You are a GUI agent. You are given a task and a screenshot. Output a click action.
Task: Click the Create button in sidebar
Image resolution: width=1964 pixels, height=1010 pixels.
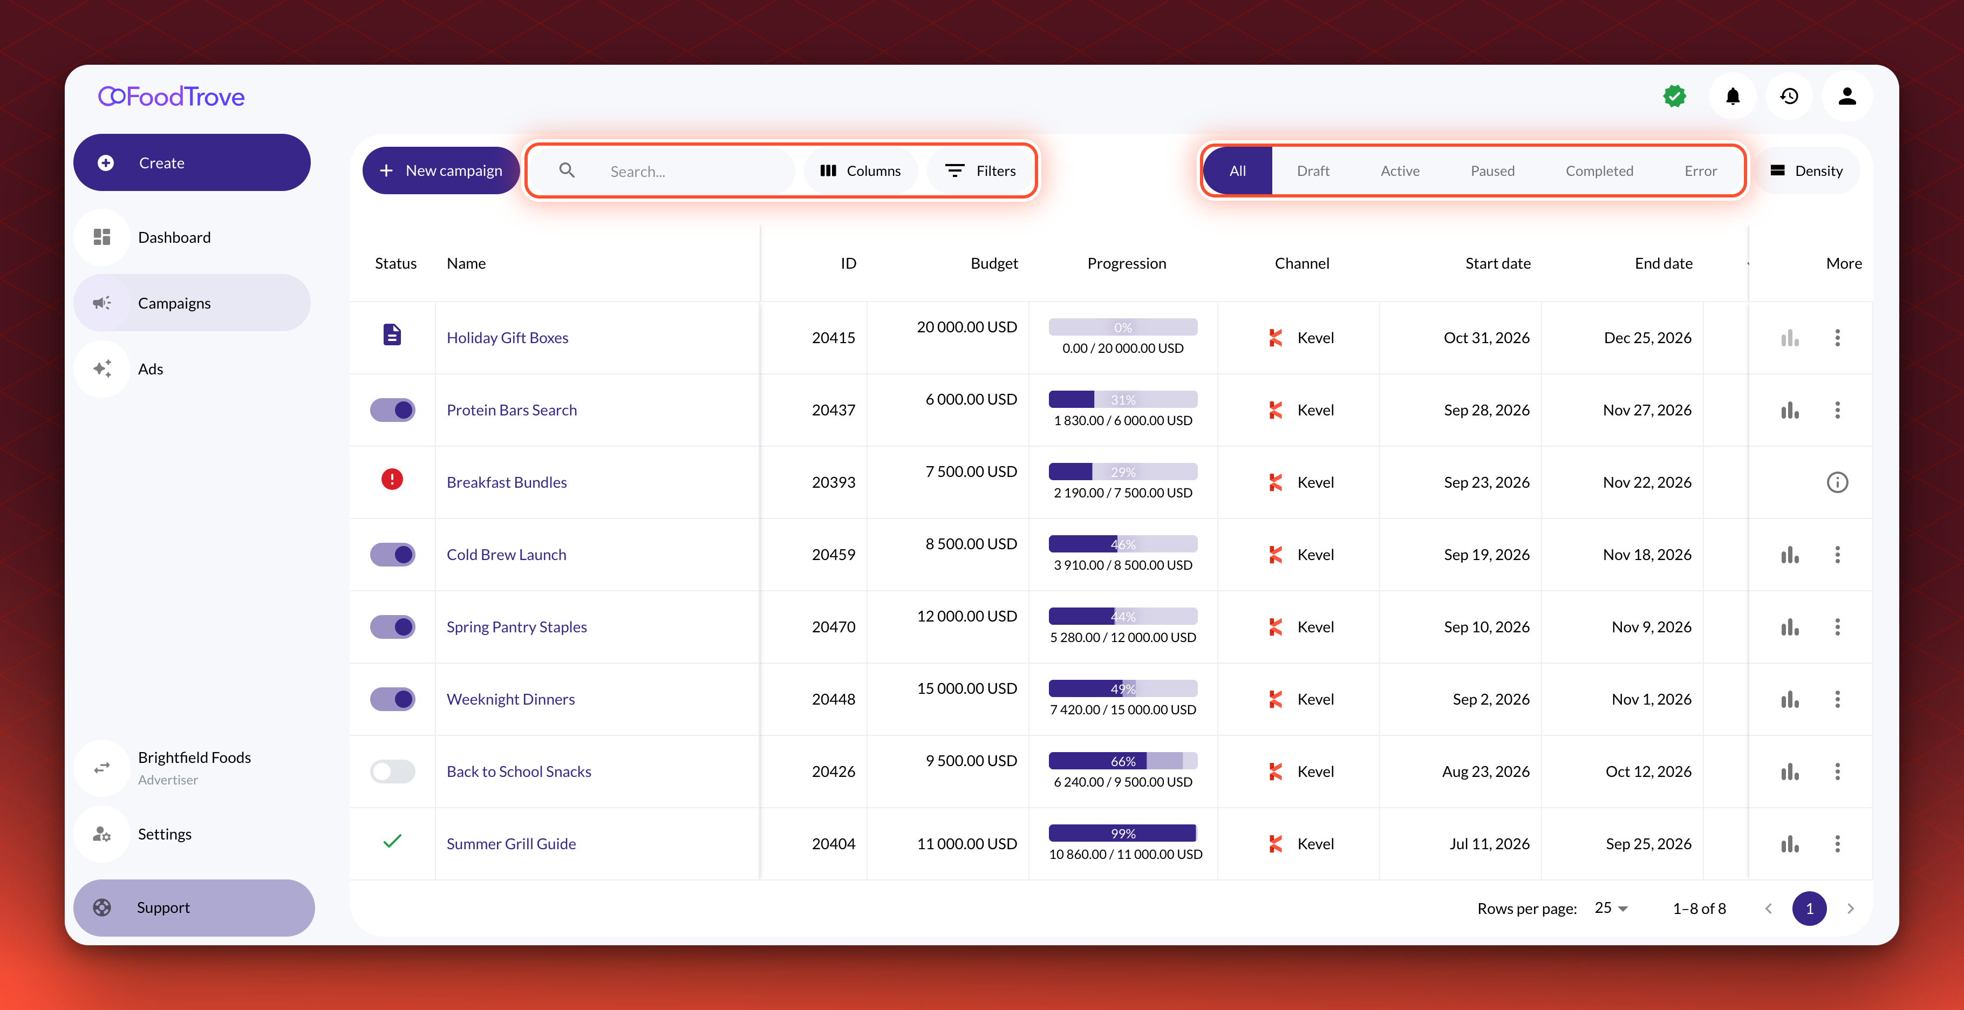(192, 162)
